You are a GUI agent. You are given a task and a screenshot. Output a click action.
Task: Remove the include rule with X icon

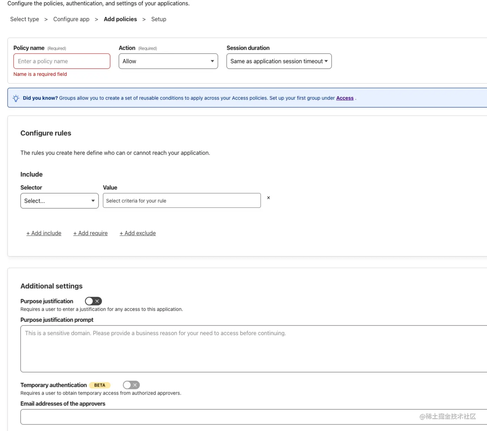click(x=269, y=198)
